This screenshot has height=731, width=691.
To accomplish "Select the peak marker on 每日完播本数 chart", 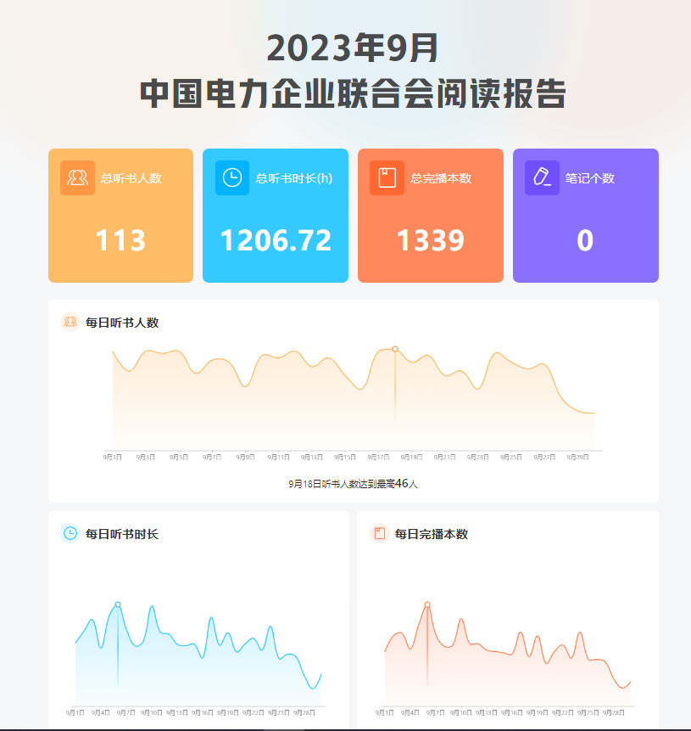I will tap(427, 604).
